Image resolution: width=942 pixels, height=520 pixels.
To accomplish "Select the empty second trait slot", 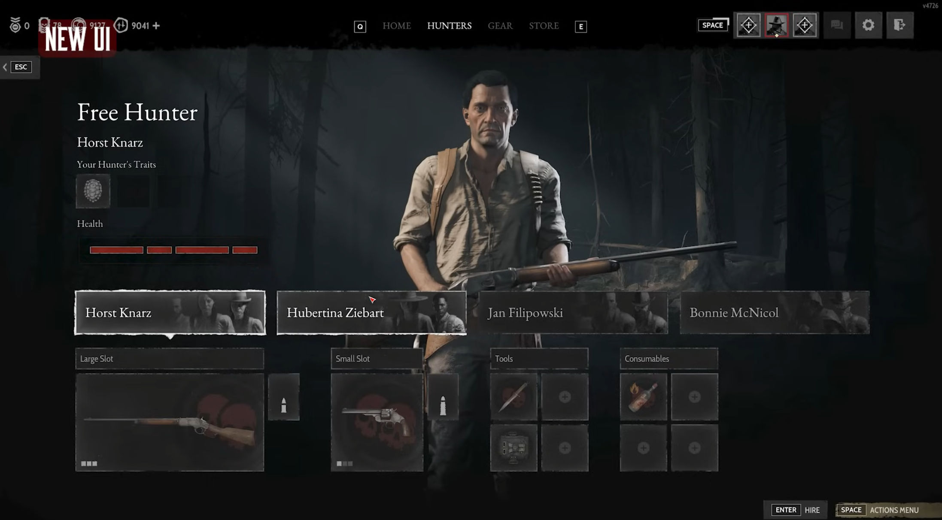I will tap(134, 191).
